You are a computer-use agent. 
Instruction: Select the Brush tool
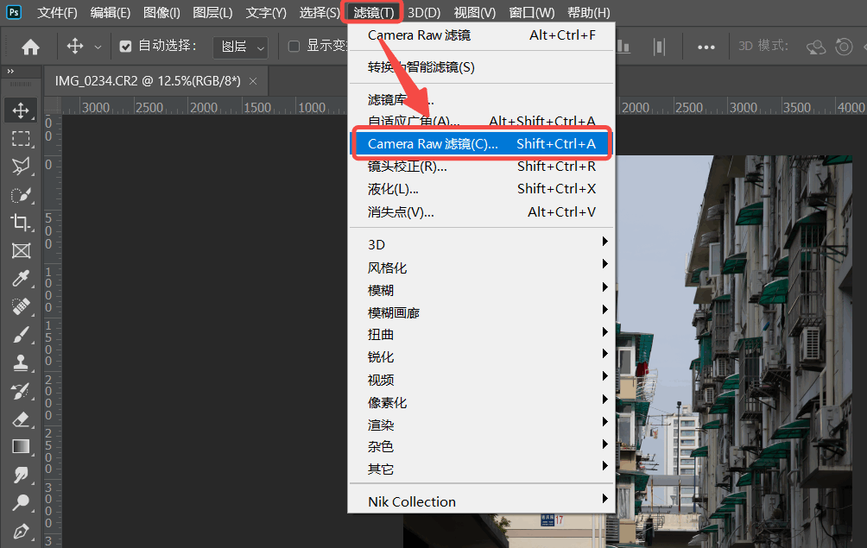(21, 335)
